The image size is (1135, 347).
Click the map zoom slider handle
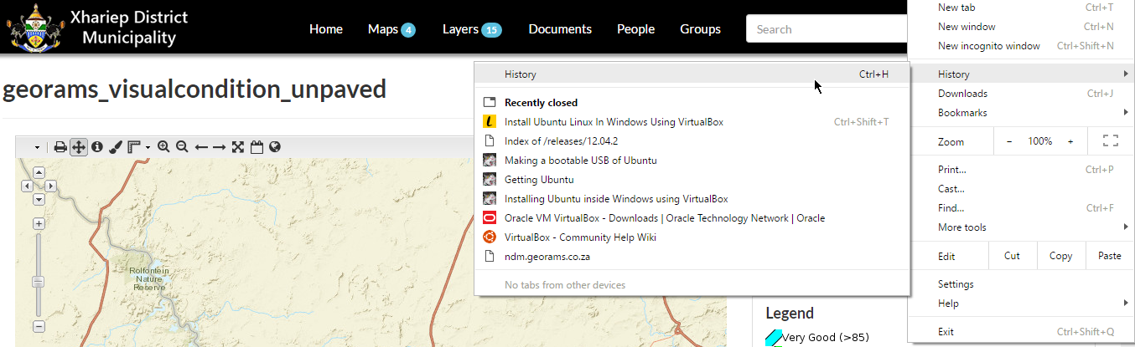[39, 282]
